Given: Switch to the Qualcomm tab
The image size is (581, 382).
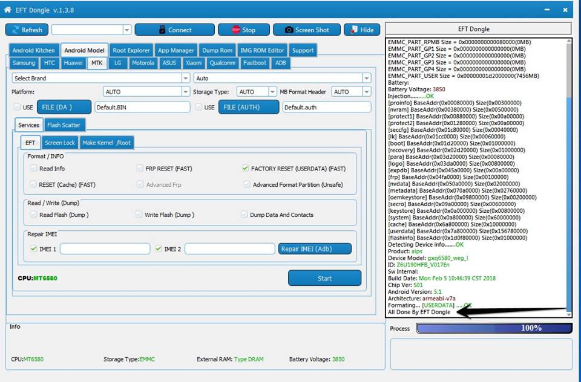Looking at the screenshot, I should pos(222,63).
